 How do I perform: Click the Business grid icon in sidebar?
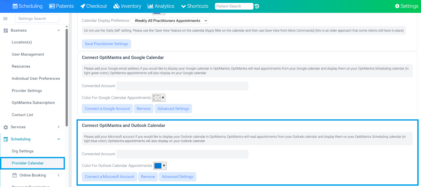(x=6, y=30)
